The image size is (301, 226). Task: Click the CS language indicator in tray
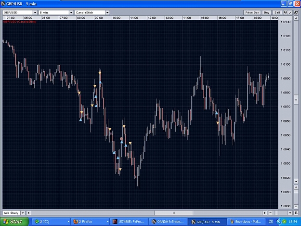(x=271, y=222)
